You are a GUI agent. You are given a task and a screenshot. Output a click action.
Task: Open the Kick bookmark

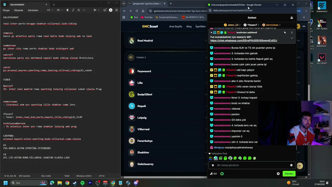[x=134, y=17]
